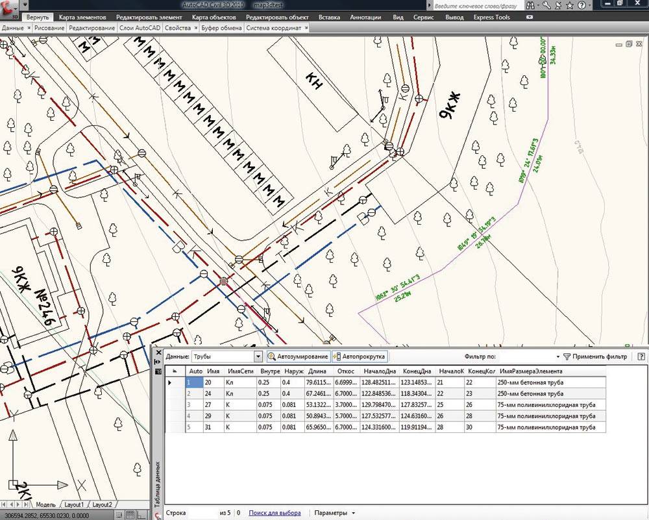Viewport: 649px width, 520px height.
Task: Jump to the last layout tab with the arrow
Action: pos(26,504)
